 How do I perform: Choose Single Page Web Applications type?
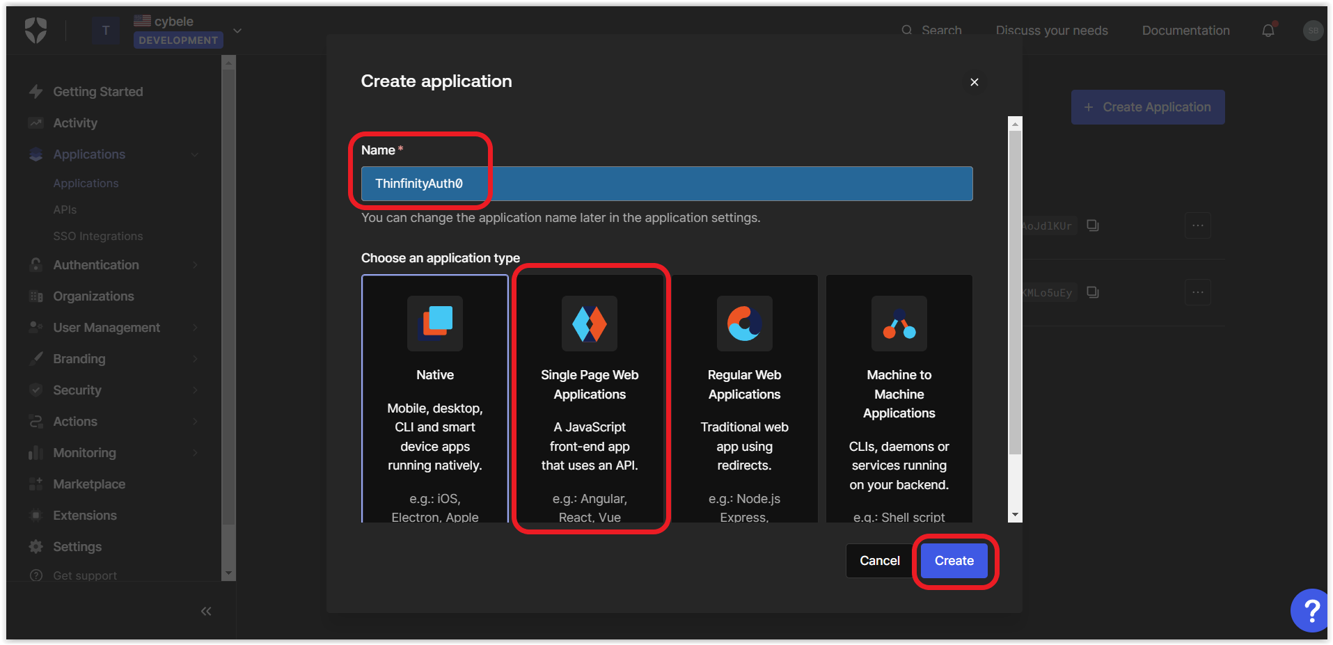[590, 398]
